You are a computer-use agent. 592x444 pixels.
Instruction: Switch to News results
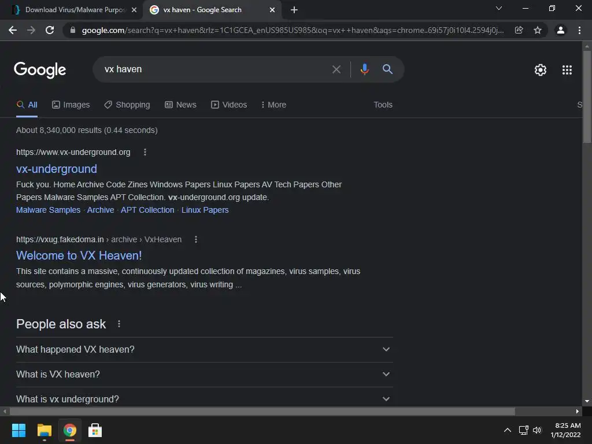point(180,105)
